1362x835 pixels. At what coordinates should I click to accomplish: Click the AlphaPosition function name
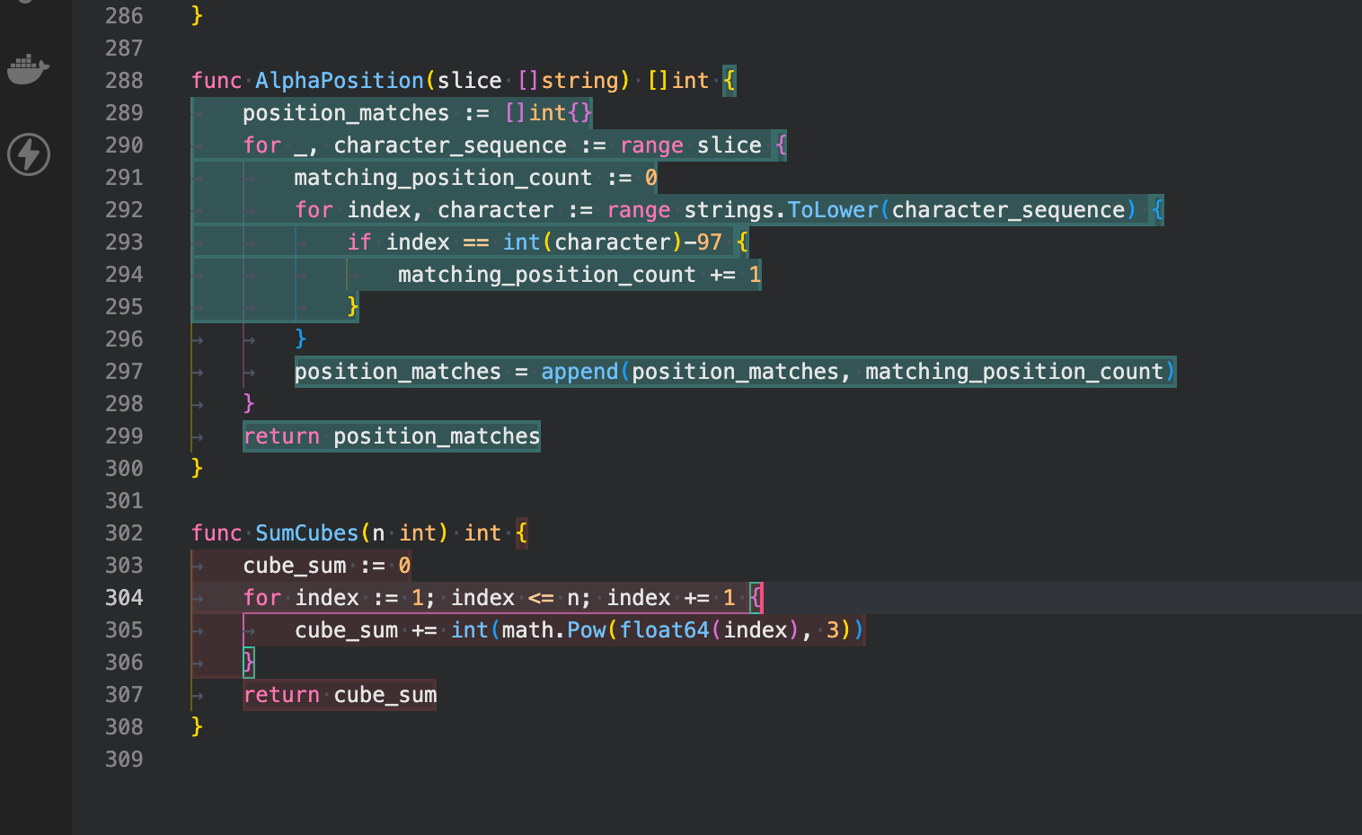point(339,81)
